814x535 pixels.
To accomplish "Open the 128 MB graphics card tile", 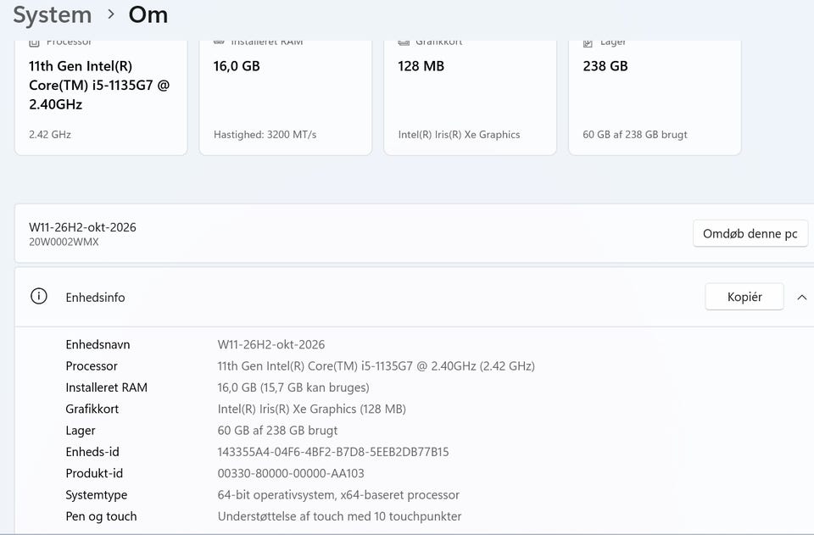I will click(470, 98).
